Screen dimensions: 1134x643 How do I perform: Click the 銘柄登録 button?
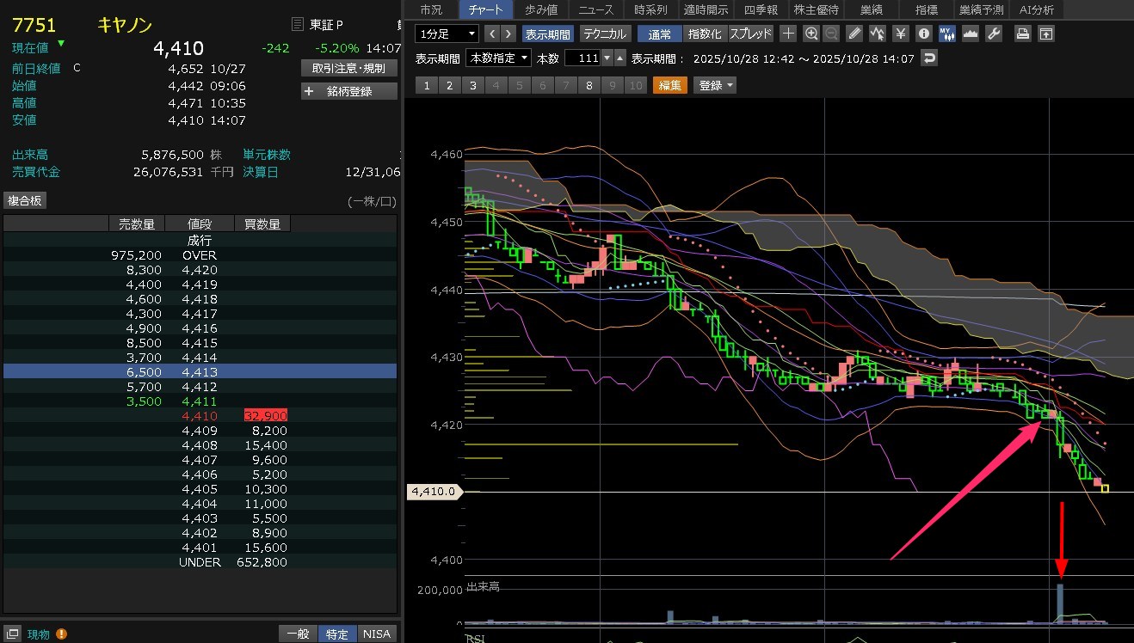[349, 91]
